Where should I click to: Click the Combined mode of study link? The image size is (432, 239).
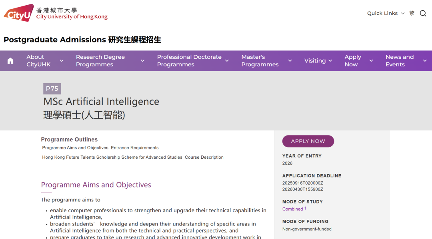[292, 209]
